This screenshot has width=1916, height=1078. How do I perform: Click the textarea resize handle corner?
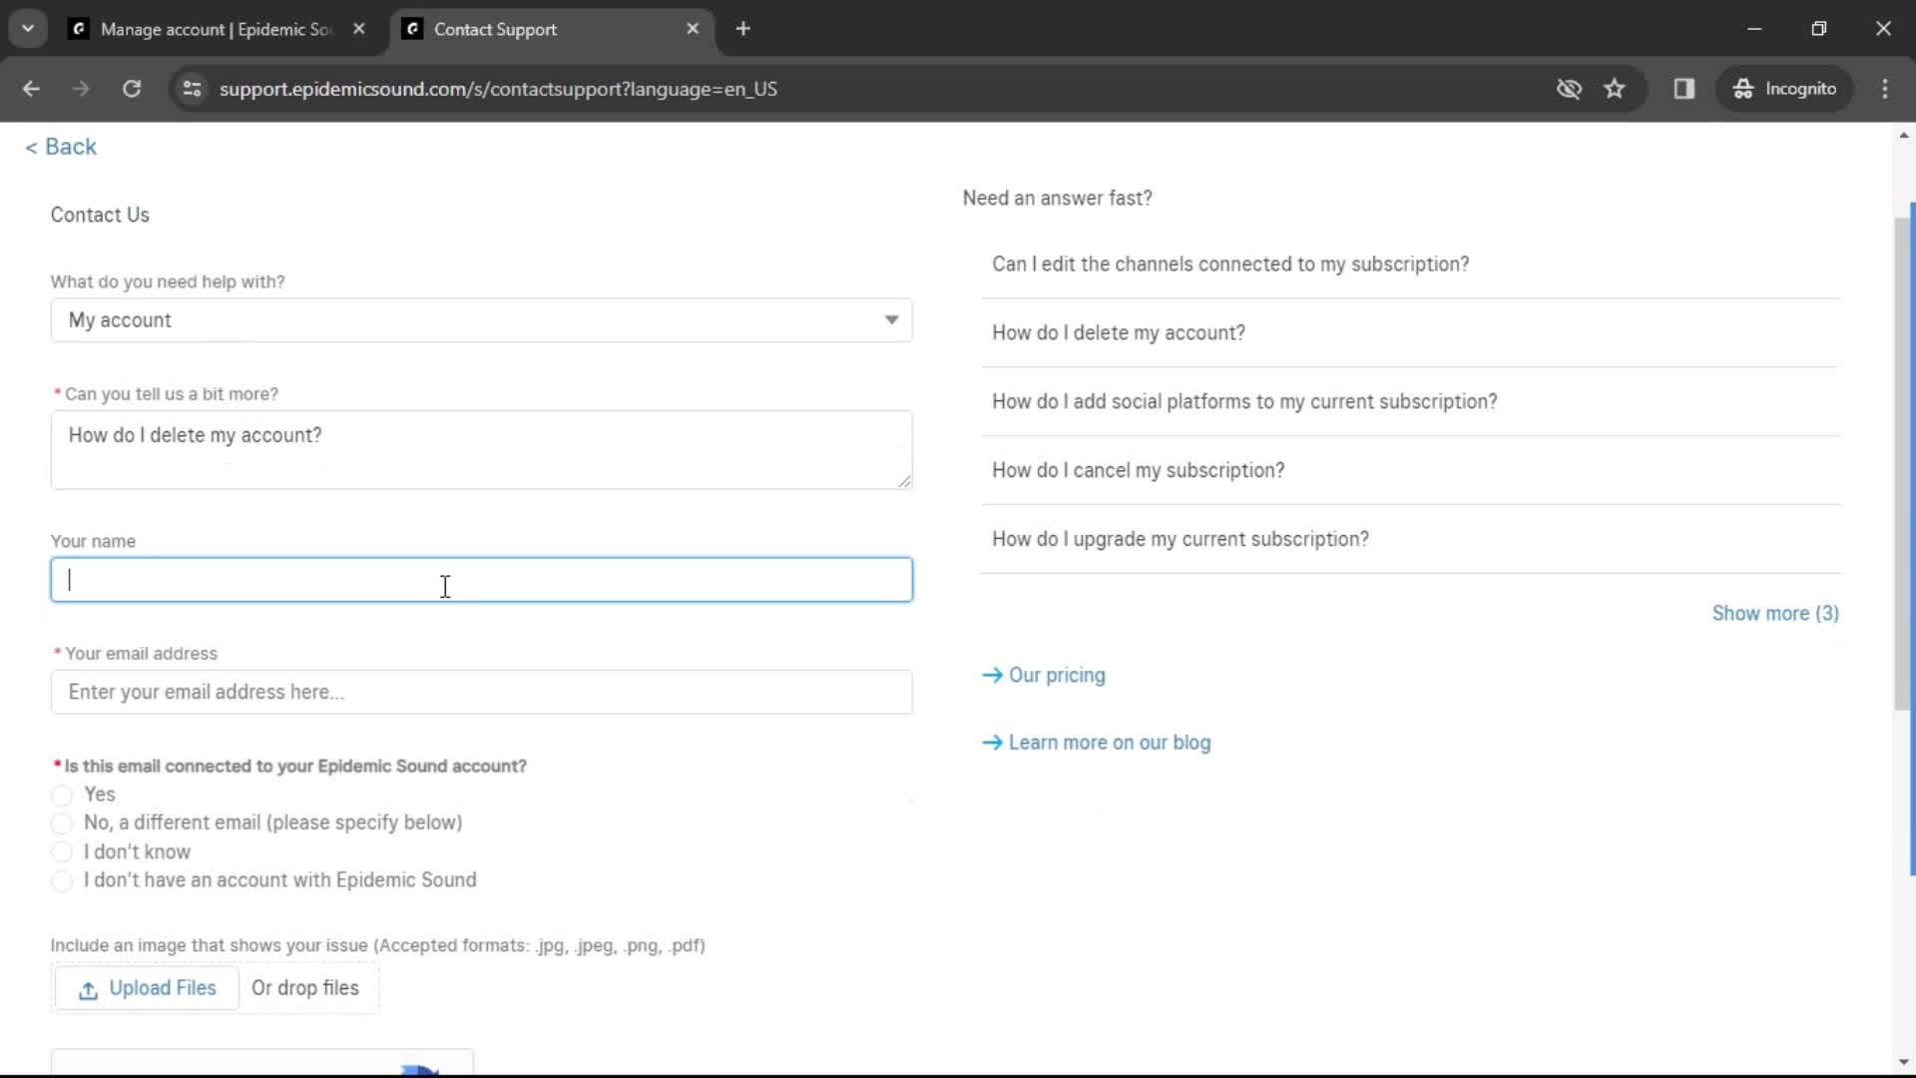[x=904, y=481]
